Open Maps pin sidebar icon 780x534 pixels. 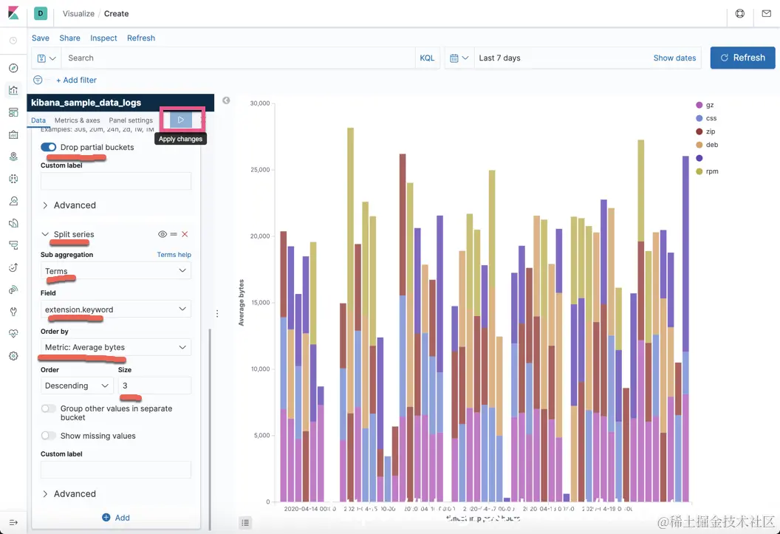click(x=13, y=157)
